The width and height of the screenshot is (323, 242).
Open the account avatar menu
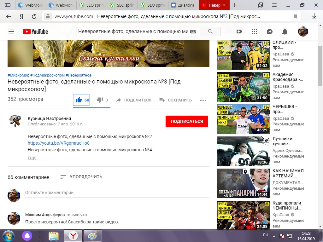coord(303,32)
